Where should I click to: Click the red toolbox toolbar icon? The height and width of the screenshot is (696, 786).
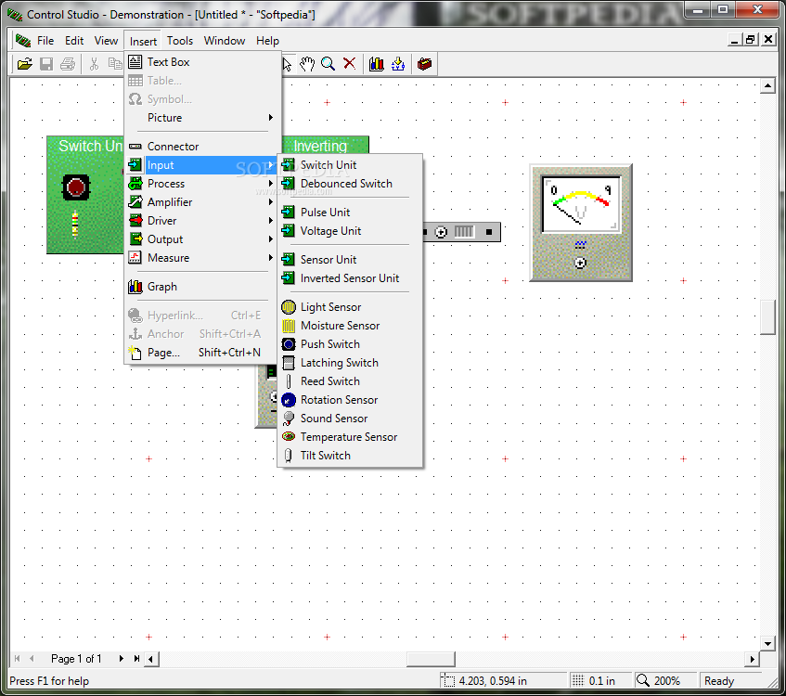pyautogui.click(x=424, y=64)
